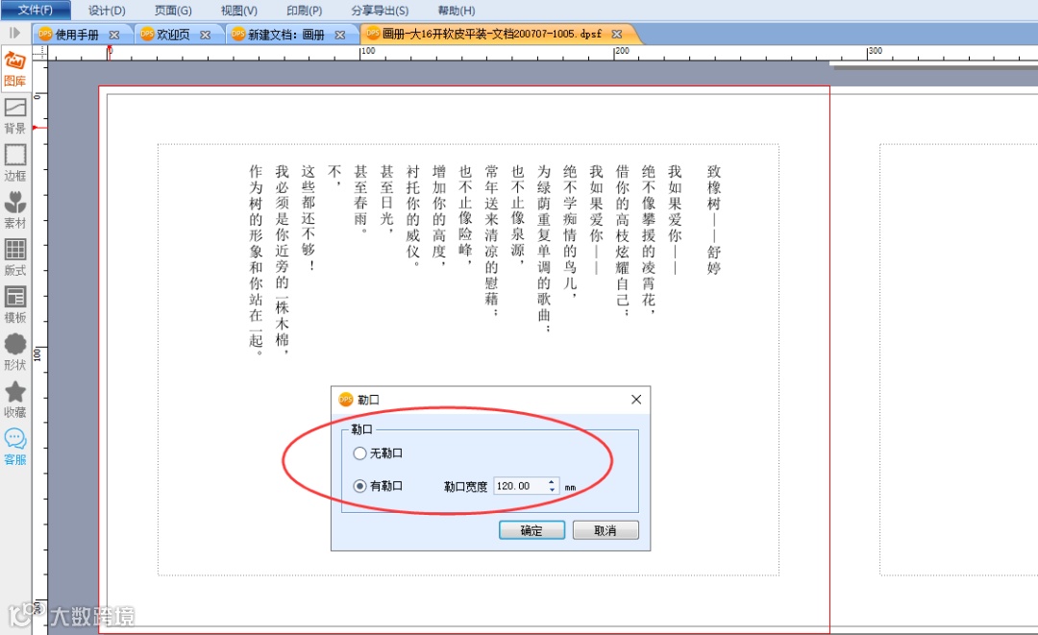Open the 图库 gallery panel
Viewport: 1038px width, 635px height.
[x=14, y=69]
